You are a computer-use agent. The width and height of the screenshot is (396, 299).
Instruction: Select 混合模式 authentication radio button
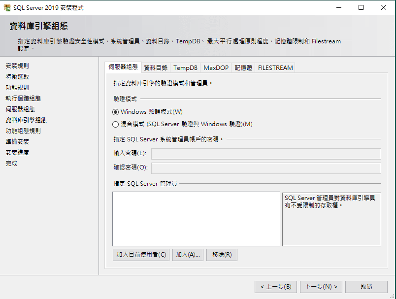(116, 124)
